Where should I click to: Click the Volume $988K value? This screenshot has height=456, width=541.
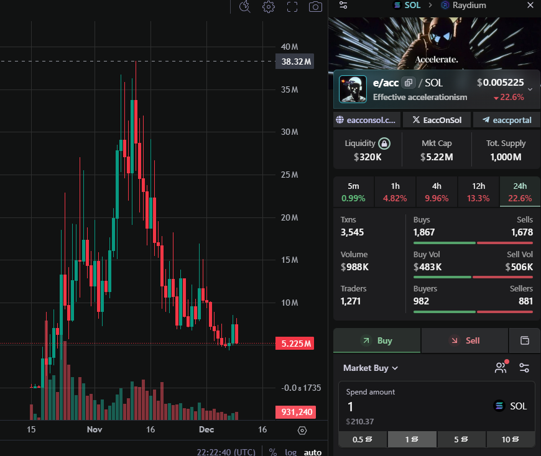coord(354,267)
